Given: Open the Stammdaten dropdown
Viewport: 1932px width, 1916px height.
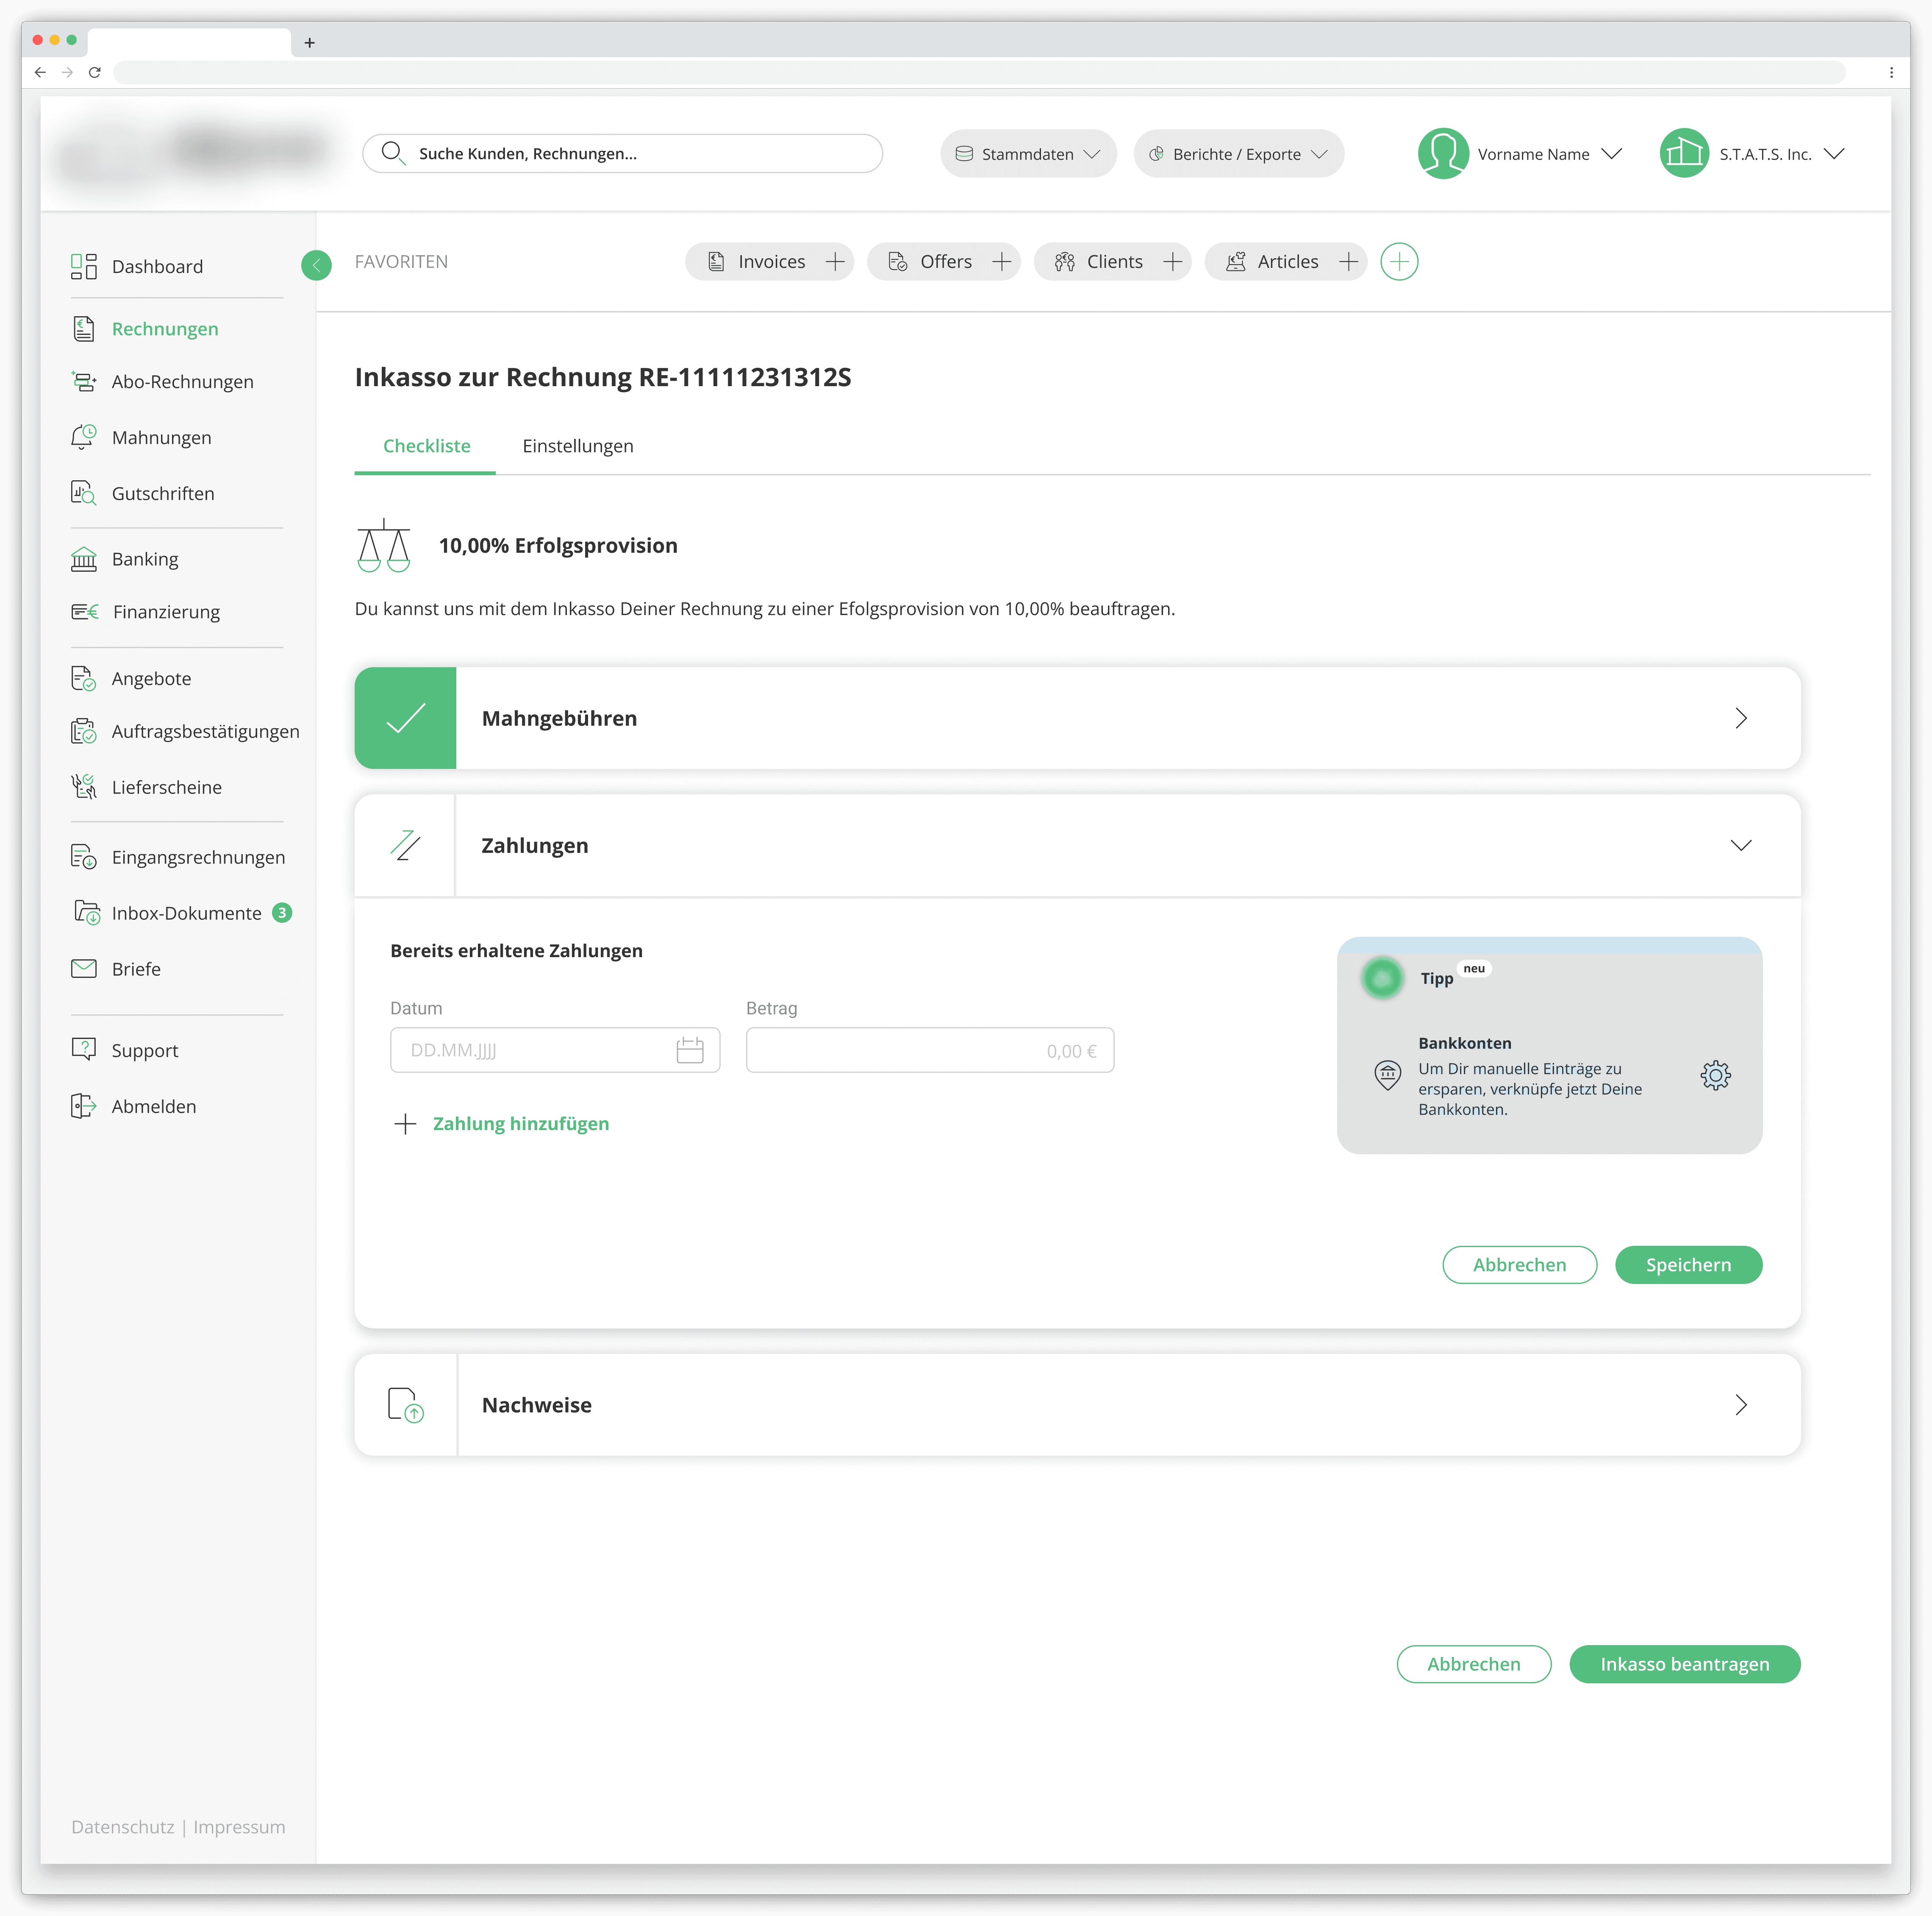Looking at the screenshot, I should pos(1027,154).
